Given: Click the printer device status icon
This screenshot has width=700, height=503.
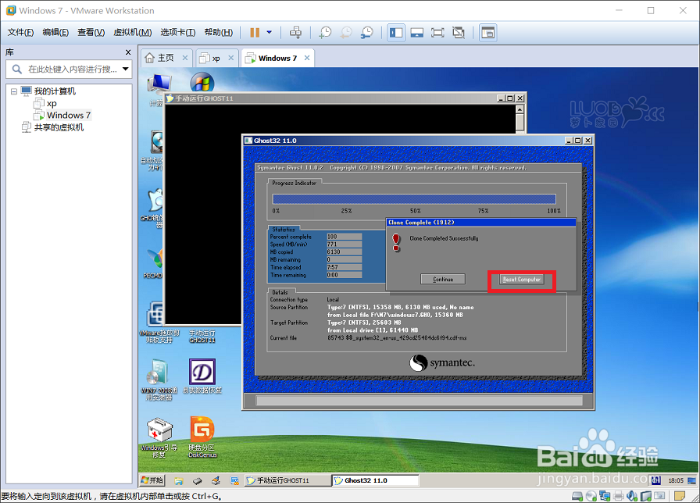Looking at the screenshot, I should (x=619, y=496).
